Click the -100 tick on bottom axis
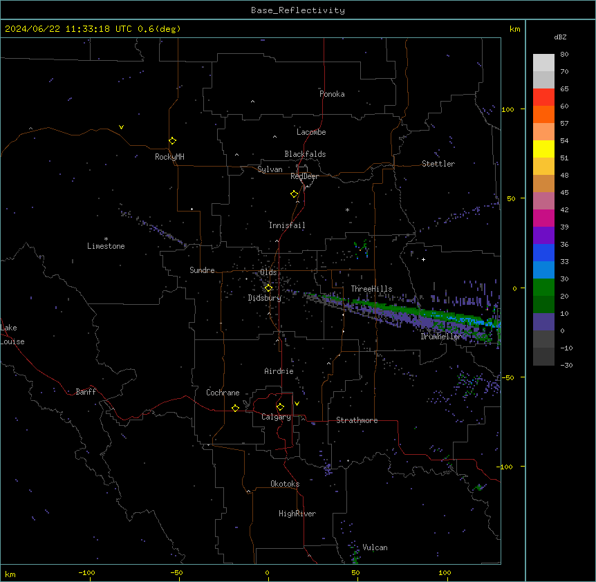This screenshot has width=596, height=582. 86,573
